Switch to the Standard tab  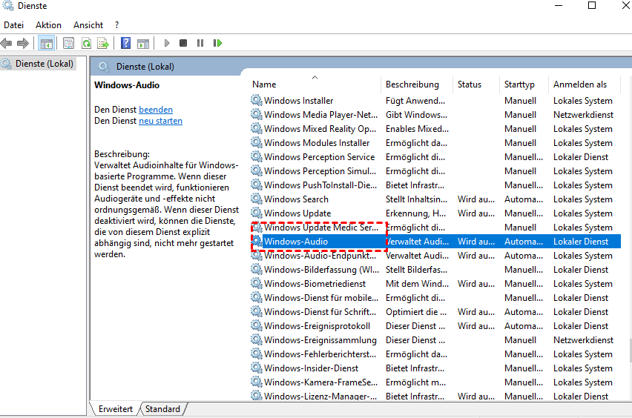(x=162, y=409)
